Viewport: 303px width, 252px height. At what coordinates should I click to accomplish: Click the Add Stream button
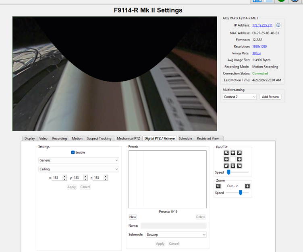270,97
